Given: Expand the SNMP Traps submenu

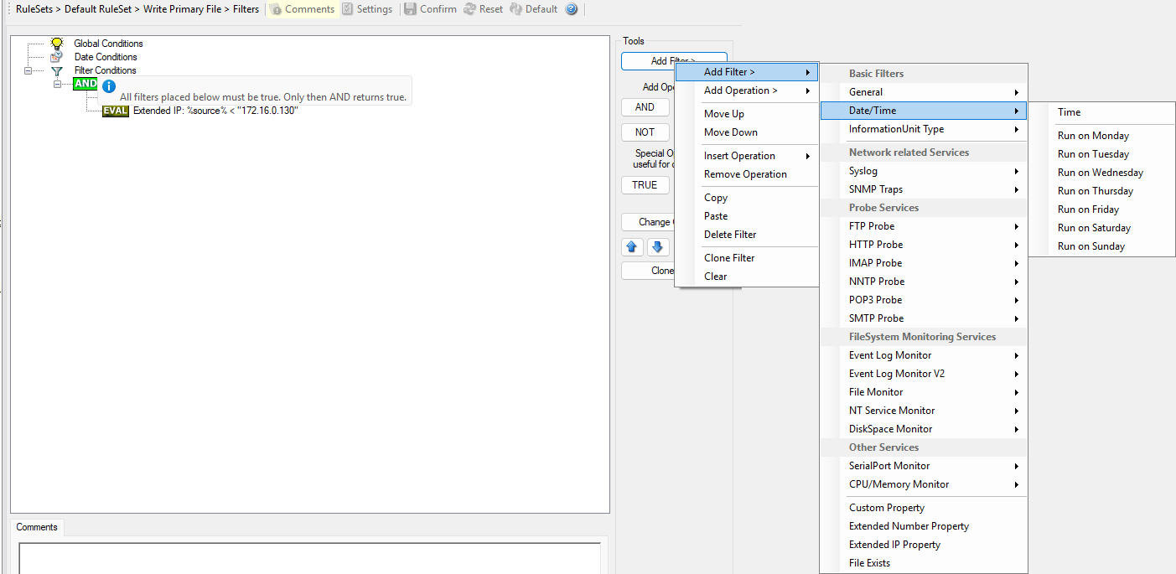Looking at the screenshot, I should pyautogui.click(x=923, y=189).
